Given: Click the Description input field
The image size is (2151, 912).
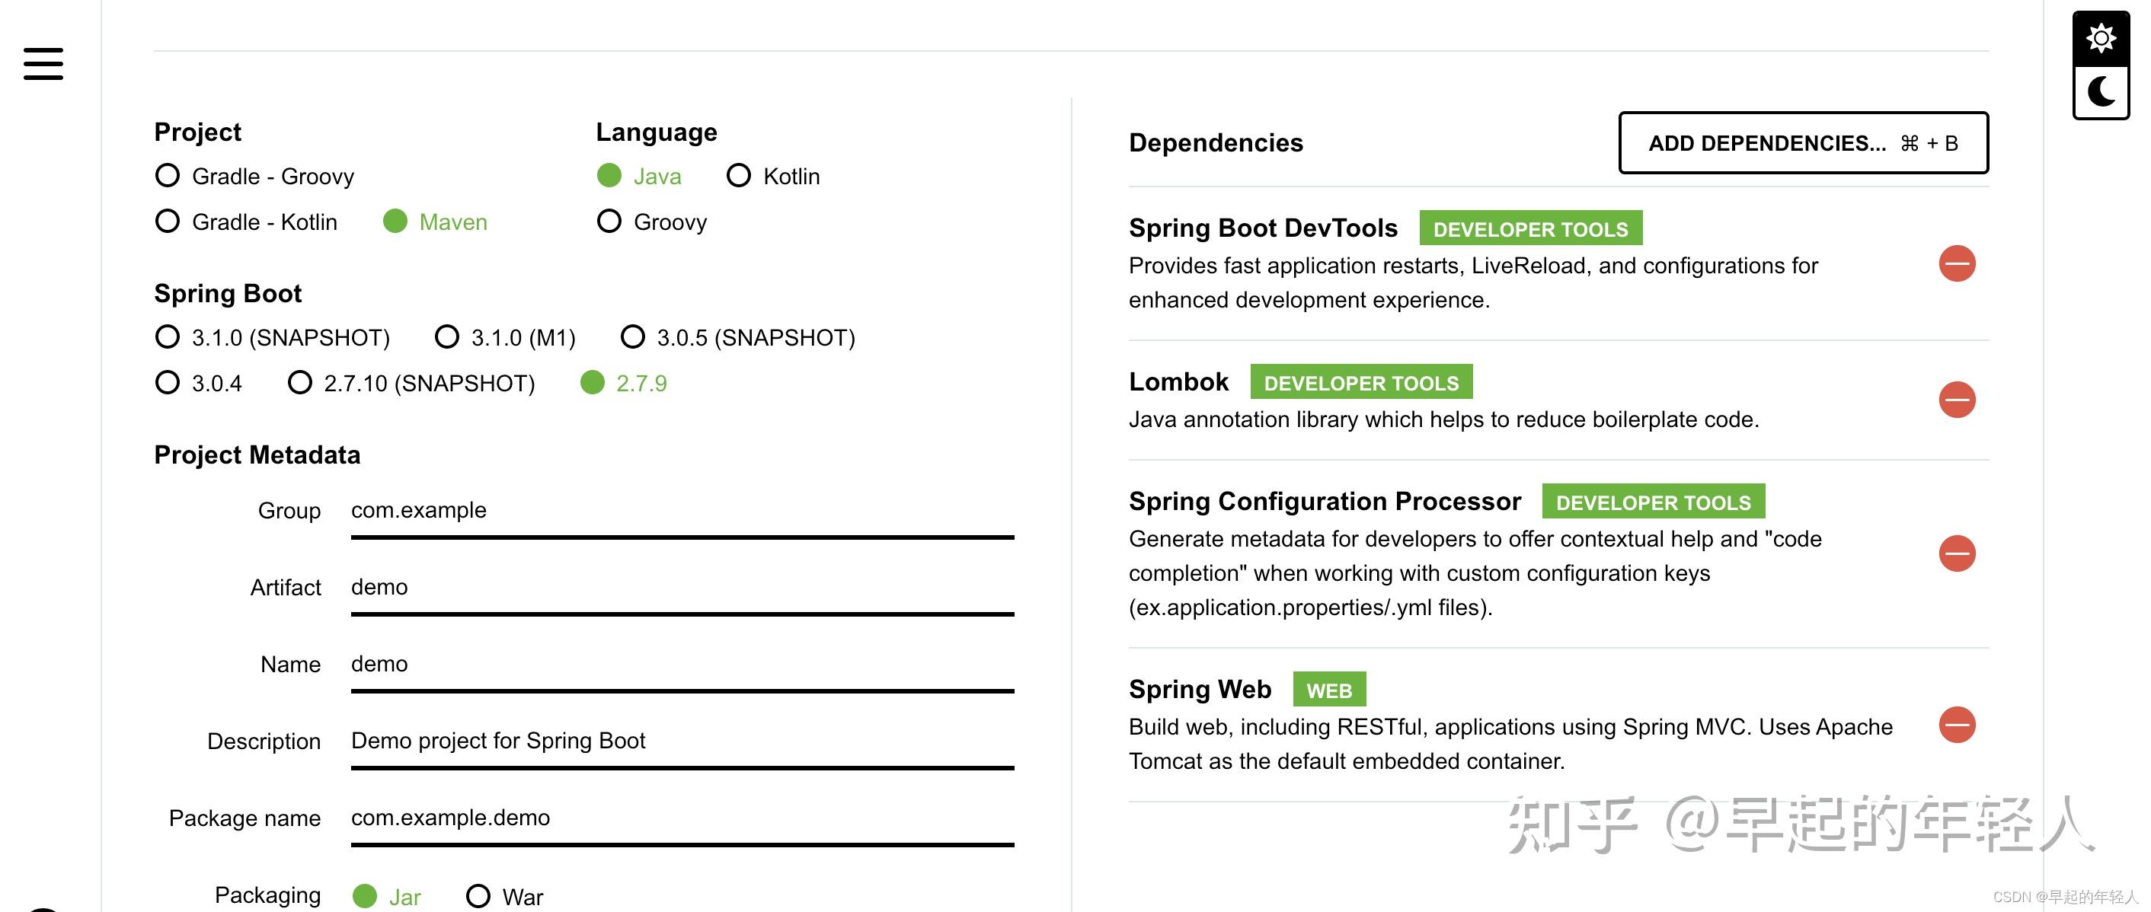Looking at the screenshot, I should point(682,742).
